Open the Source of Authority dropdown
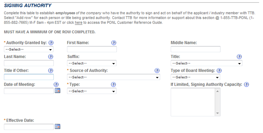 113,77
